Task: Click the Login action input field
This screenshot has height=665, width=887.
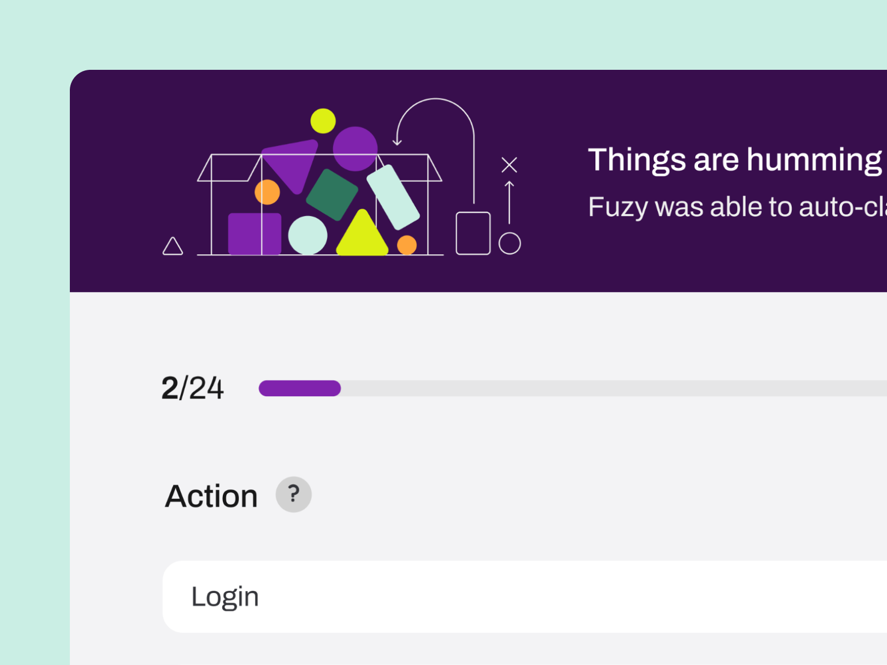Action: [524, 597]
